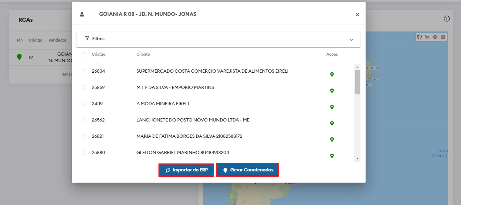Check the box for client 26562

point(84,120)
